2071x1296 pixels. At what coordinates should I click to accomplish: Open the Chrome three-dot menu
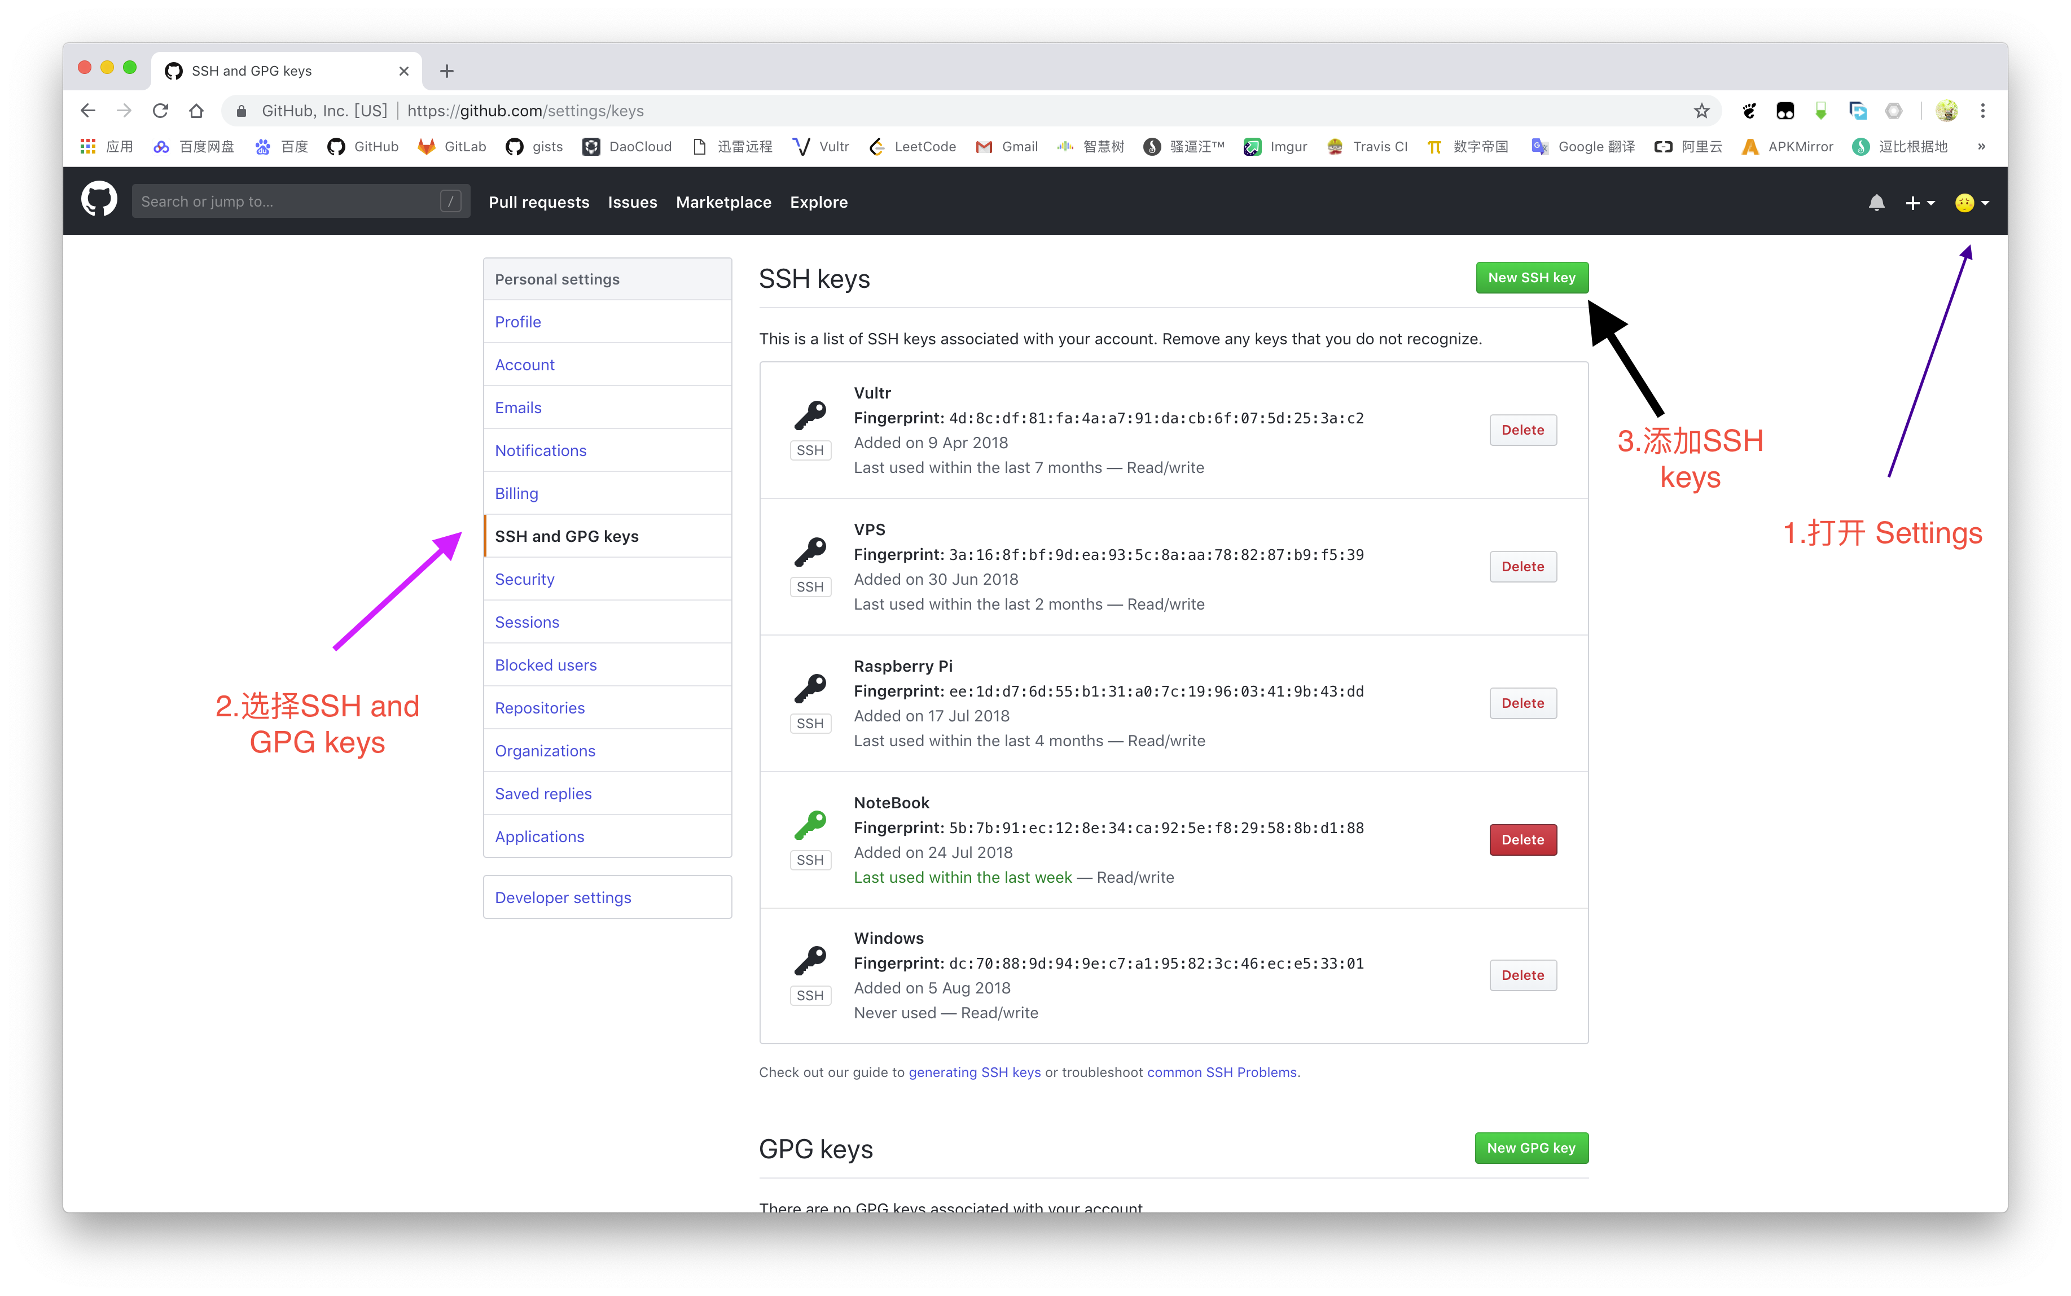(1983, 111)
